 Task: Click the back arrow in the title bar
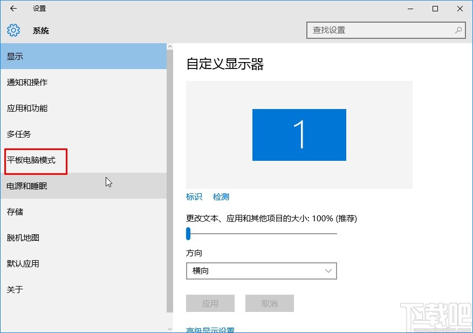tap(13, 9)
